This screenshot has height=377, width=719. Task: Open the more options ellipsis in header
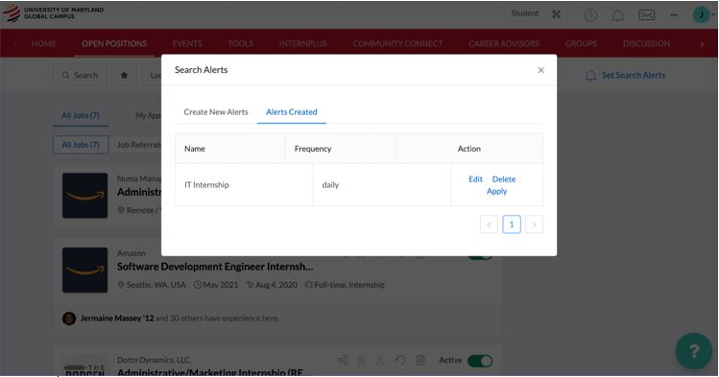[x=674, y=15]
